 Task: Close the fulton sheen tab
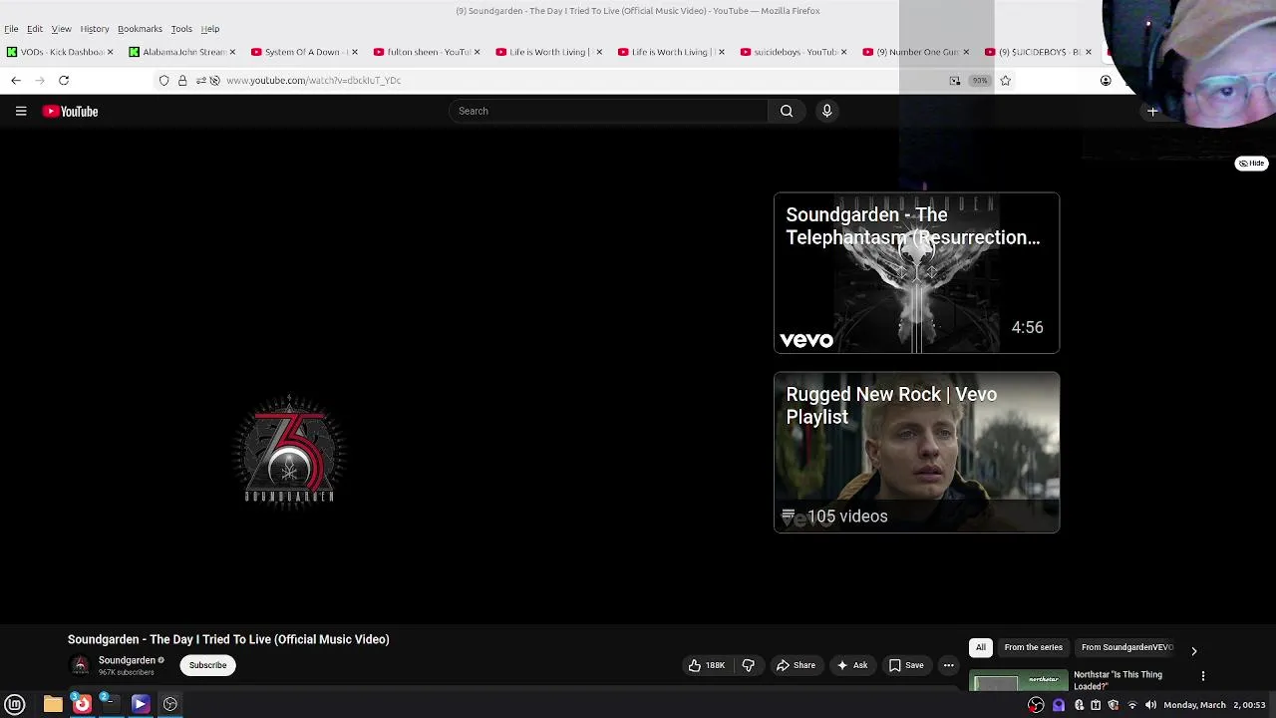pos(478,52)
